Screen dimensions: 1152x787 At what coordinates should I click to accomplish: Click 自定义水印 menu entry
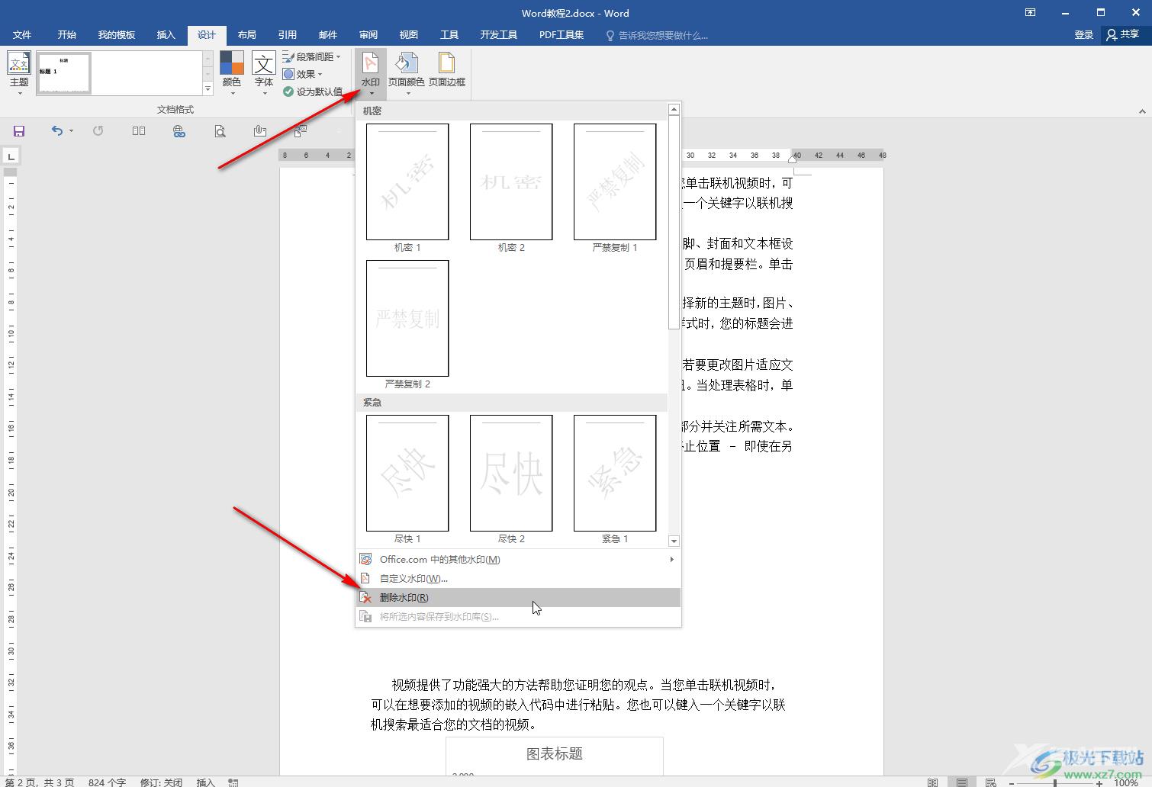[518, 578]
